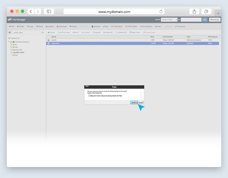Click Unselect All in the toolbar
Viewport: 228px width, 178px height.
click(121, 32)
